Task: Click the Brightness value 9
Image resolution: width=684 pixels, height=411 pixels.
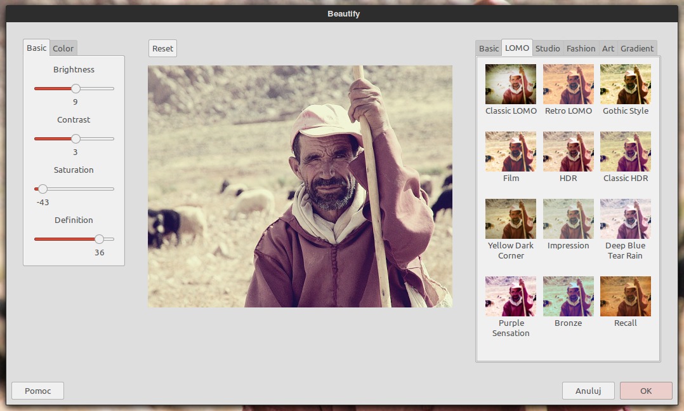Action: pos(76,102)
